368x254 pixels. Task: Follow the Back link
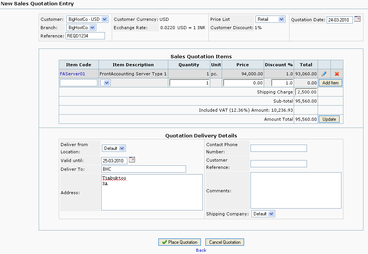pos(201,250)
